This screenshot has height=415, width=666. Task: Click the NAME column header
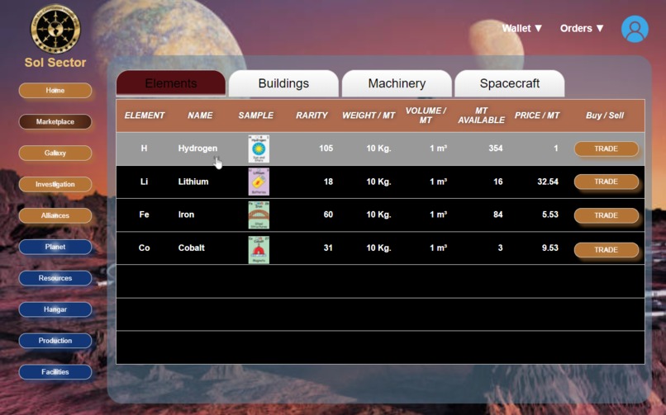[x=201, y=116]
